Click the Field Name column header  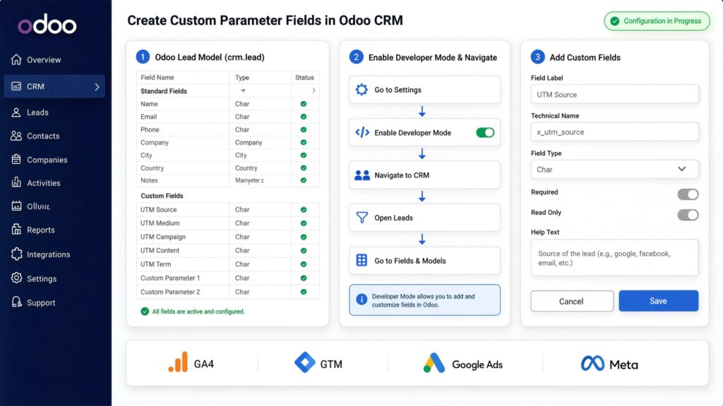[x=183, y=78]
